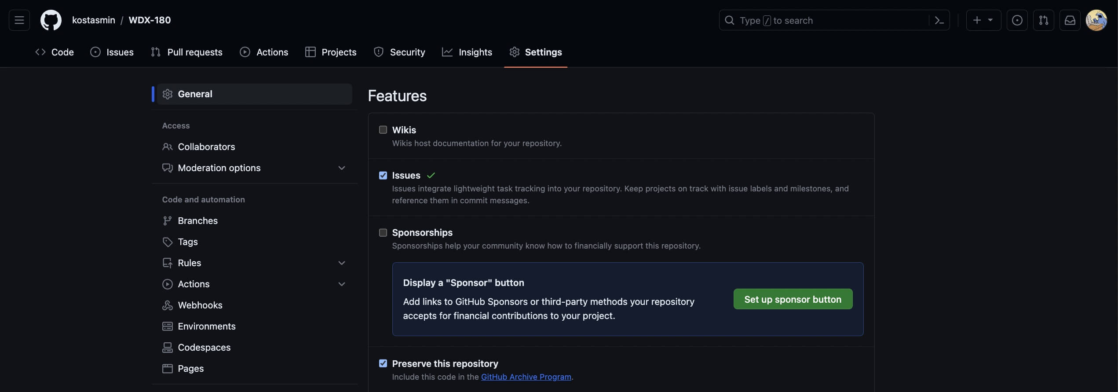Viewport: 1118px width, 392px height.
Task: Click the Pull requests tab icon
Action: point(156,52)
